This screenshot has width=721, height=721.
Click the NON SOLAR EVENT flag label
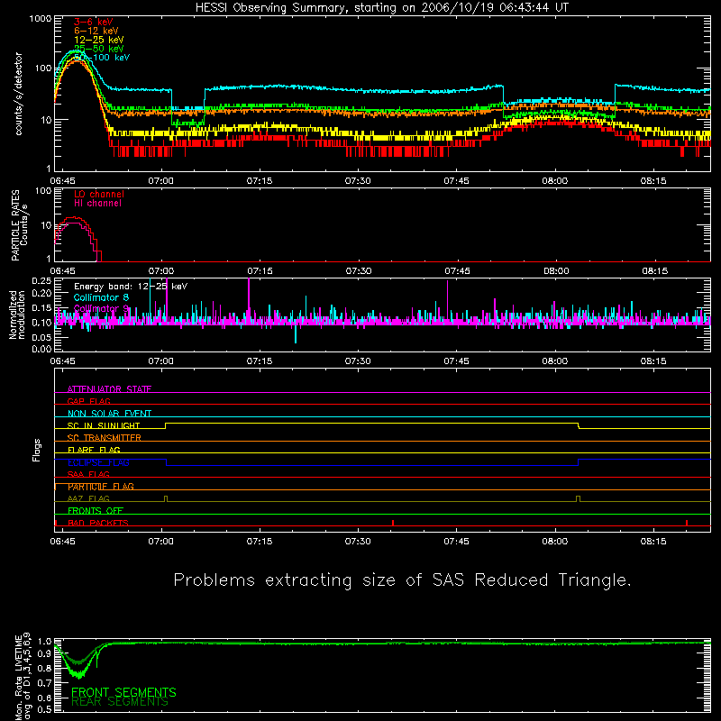tap(109, 414)
